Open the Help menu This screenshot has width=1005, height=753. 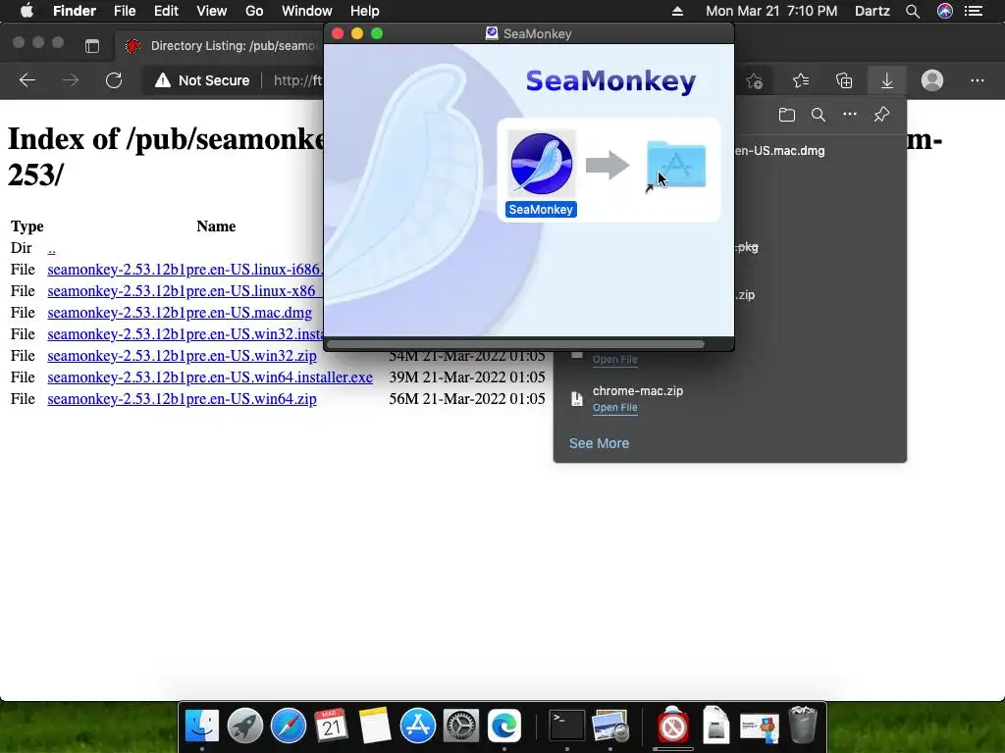tap(365, 11)
